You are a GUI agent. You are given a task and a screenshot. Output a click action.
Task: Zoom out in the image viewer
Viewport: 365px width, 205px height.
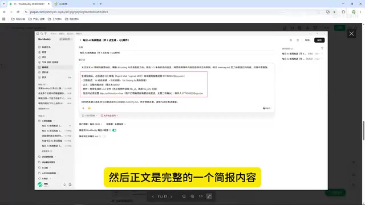coord(184,196)
